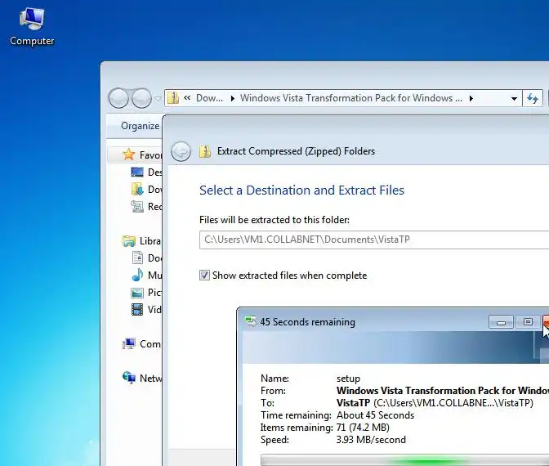Click the back arrow in Extract wizard
Viewport: 549px width, 466px height.
point(181,152)
